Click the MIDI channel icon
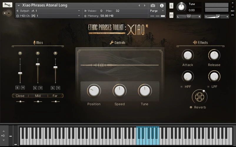Screen dimensions: 236x147 18,16
